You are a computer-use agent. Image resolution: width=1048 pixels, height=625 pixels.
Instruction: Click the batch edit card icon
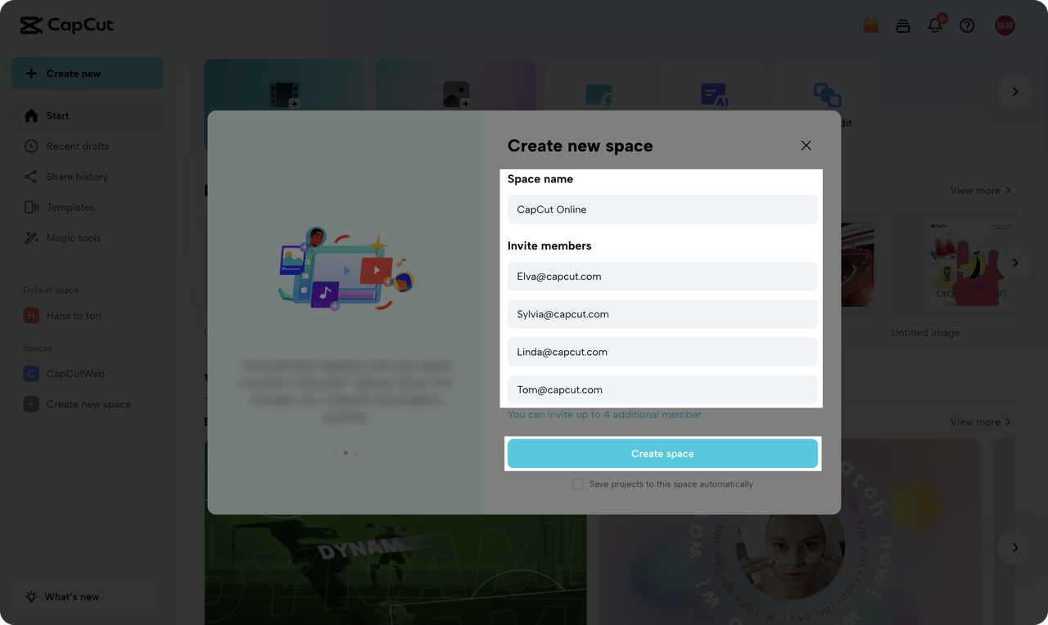(x=827, y=95)
